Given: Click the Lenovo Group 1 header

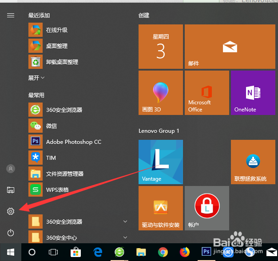Looking at the screenshot, I should pyautogui.click(x=159, y=131).
